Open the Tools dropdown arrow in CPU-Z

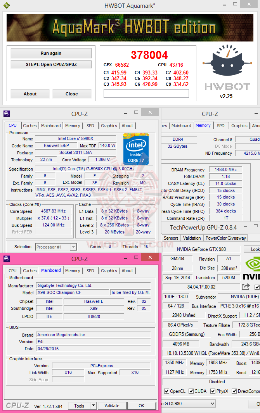pyautogui.click(x=94, y=406)
